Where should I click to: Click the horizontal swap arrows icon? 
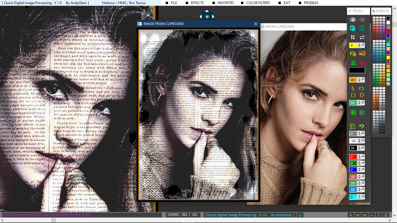[362, 37]
